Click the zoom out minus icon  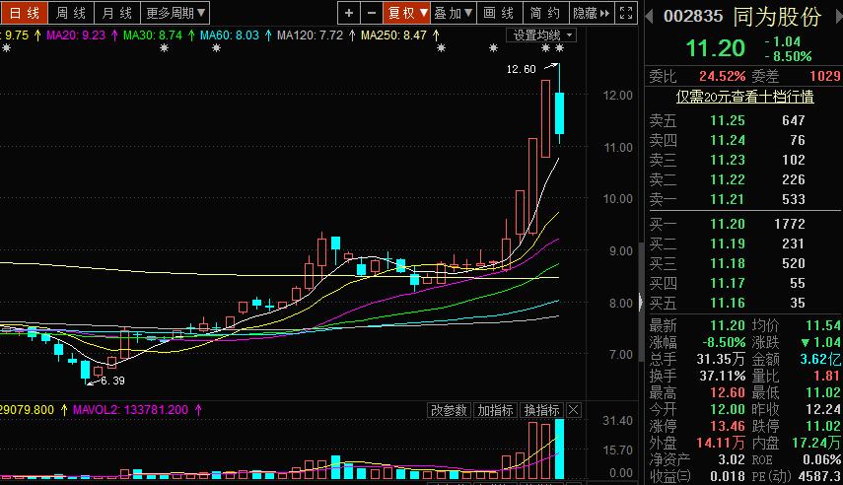click(371, 13)
